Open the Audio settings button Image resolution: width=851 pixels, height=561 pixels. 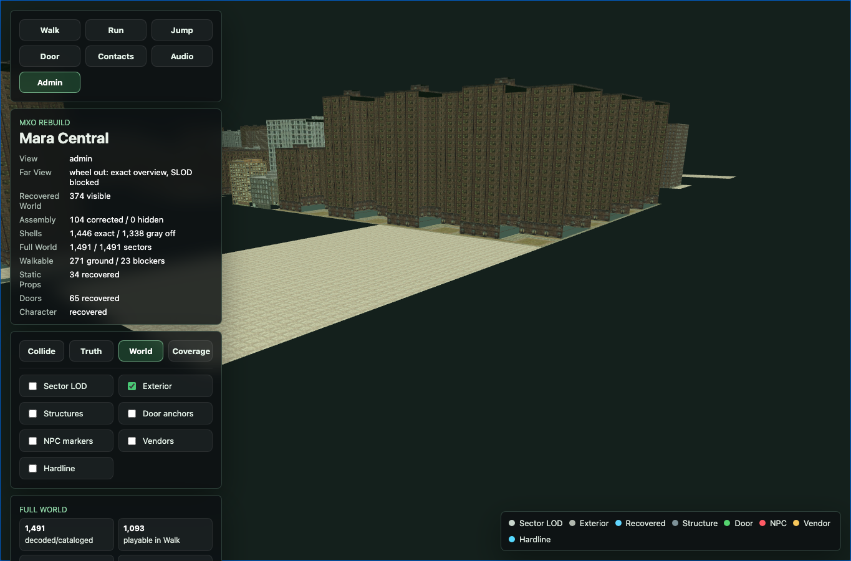pyautogui.click(x=182, y=56)
